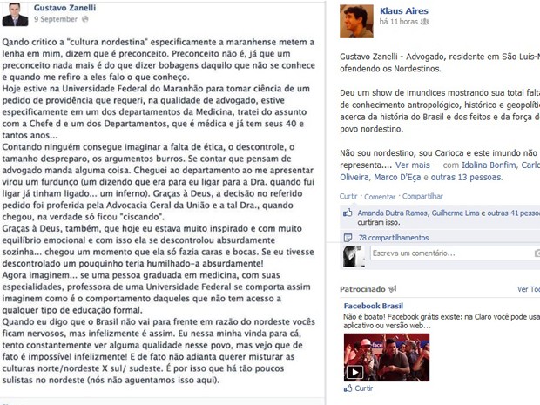
Task: Click the thumbs-up icon next to Amanda Dutra Ramos
Action: pos(348,213)
